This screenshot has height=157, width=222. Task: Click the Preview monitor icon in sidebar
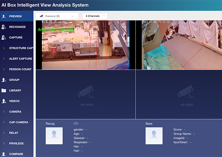4,16
